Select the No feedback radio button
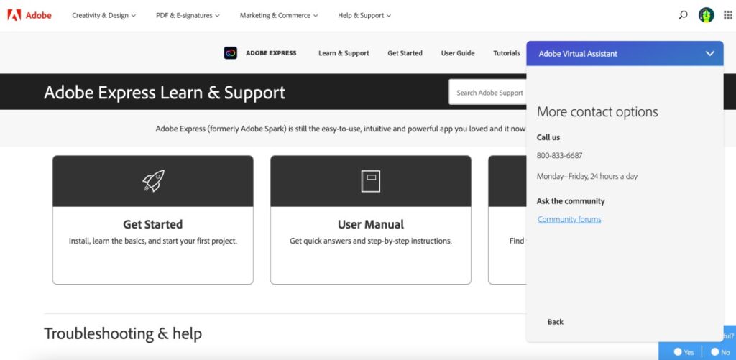 [x=714, y=352]
